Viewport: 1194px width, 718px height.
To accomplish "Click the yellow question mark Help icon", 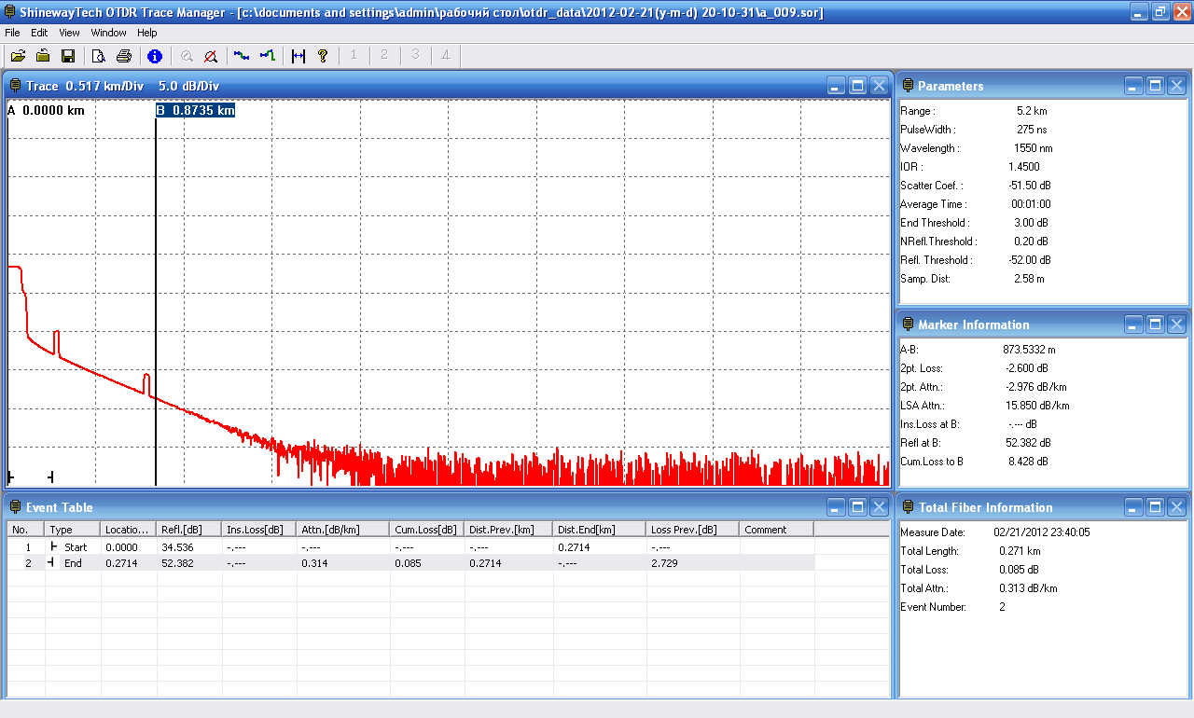I will tap(323, 56).
